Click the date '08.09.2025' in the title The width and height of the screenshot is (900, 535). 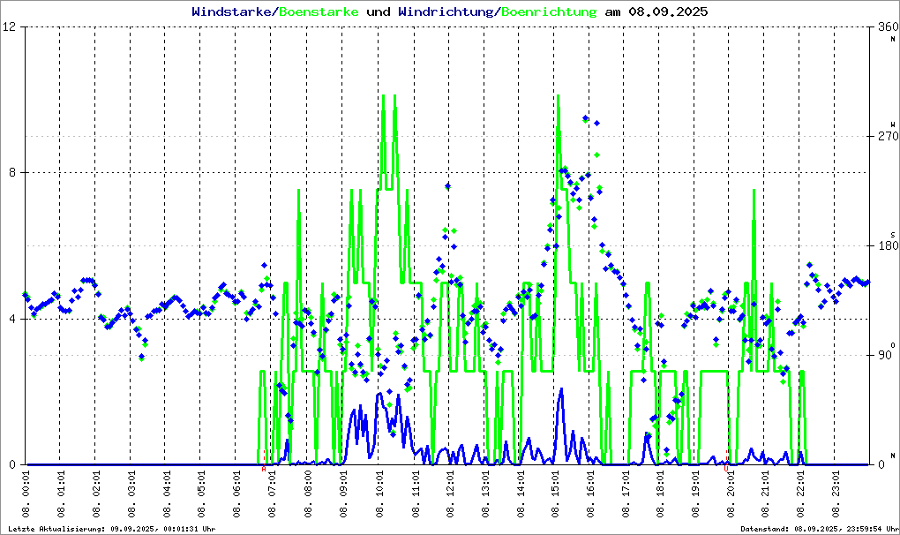coord(668,11)
